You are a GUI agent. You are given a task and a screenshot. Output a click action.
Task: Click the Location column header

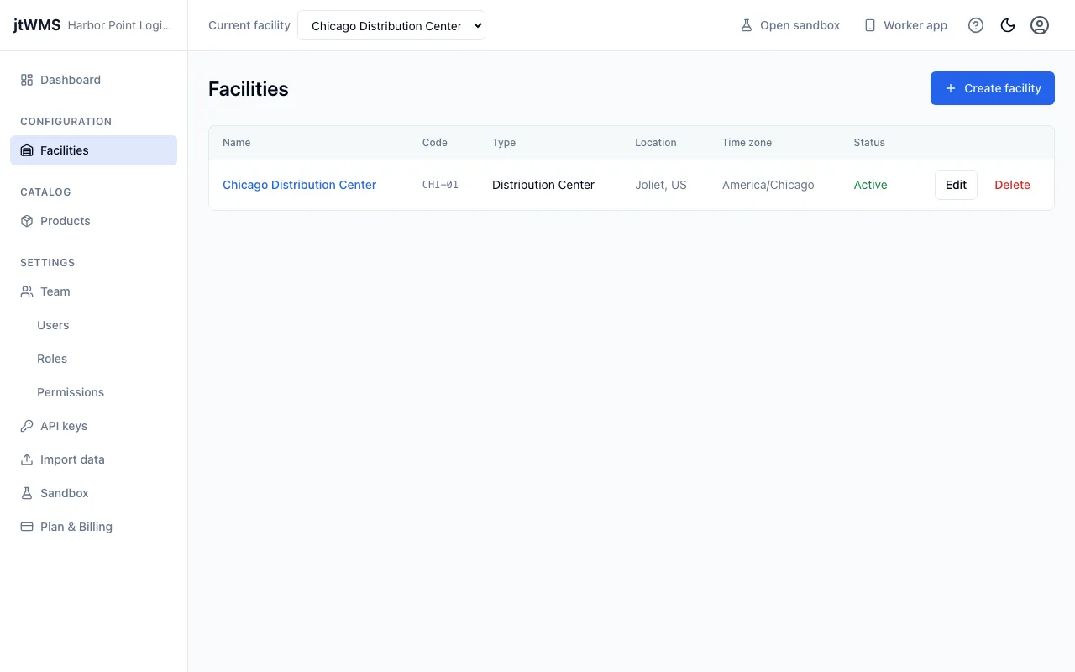point(656,143)
